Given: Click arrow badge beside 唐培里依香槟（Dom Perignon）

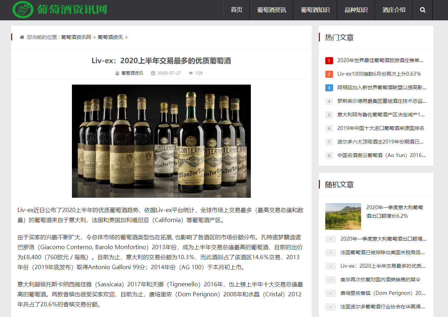Looking at the screenshot, I should click(x=331, y=293).
